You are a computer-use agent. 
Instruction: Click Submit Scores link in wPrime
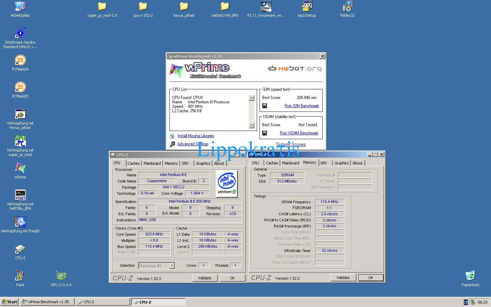pyautogui.click(x=291, y=144)
